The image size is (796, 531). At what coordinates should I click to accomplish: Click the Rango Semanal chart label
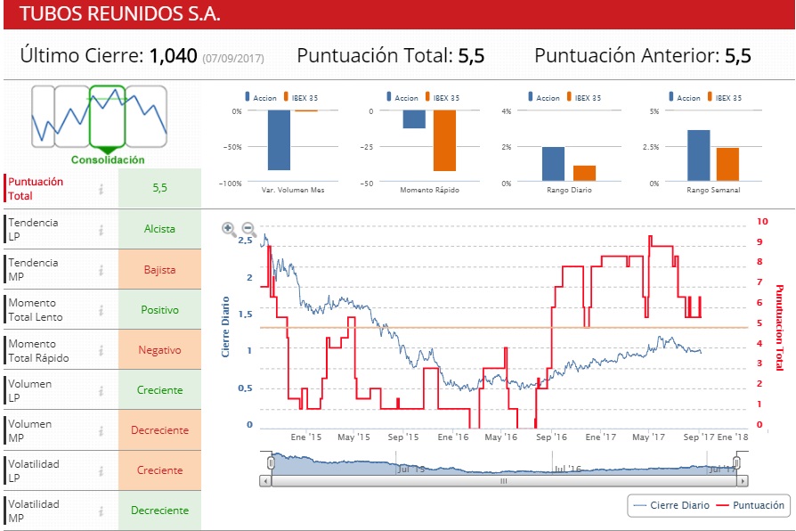pos(713,190)
